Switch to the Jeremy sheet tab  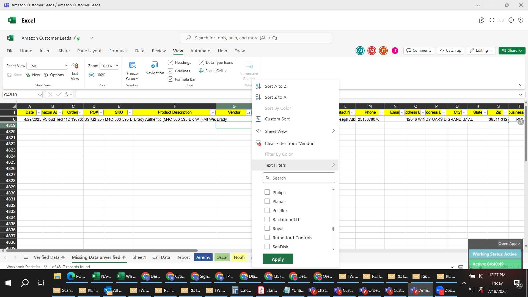[203, 257]
